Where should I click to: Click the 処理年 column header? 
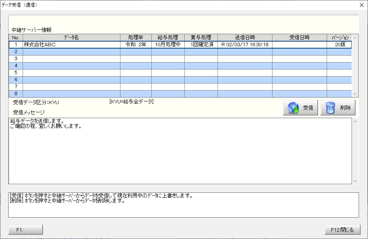(136, 37)
